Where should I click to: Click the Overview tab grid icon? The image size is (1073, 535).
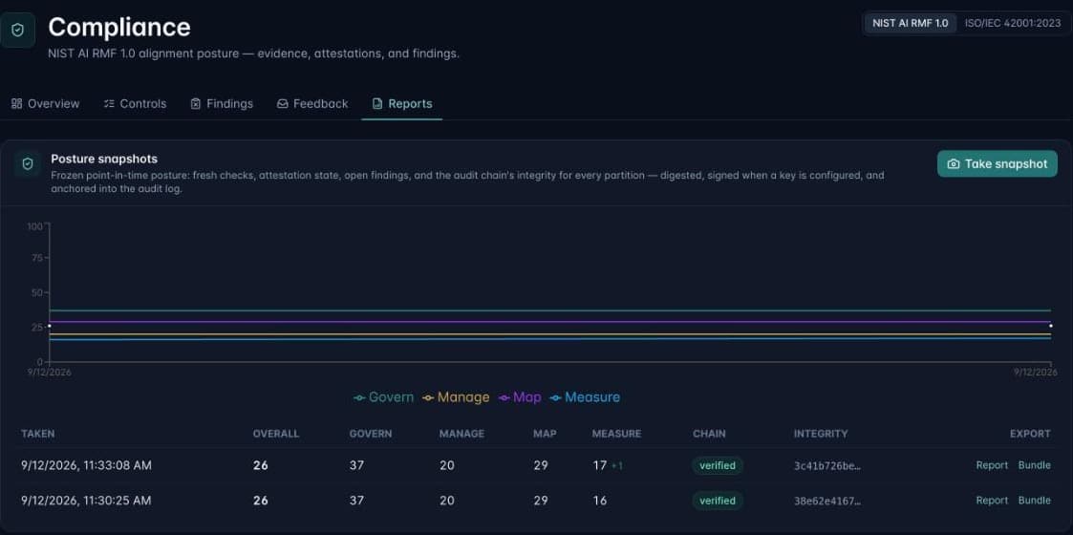click(x=17, y=104)
